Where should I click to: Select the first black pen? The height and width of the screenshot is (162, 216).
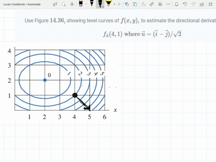pos(92,3)
